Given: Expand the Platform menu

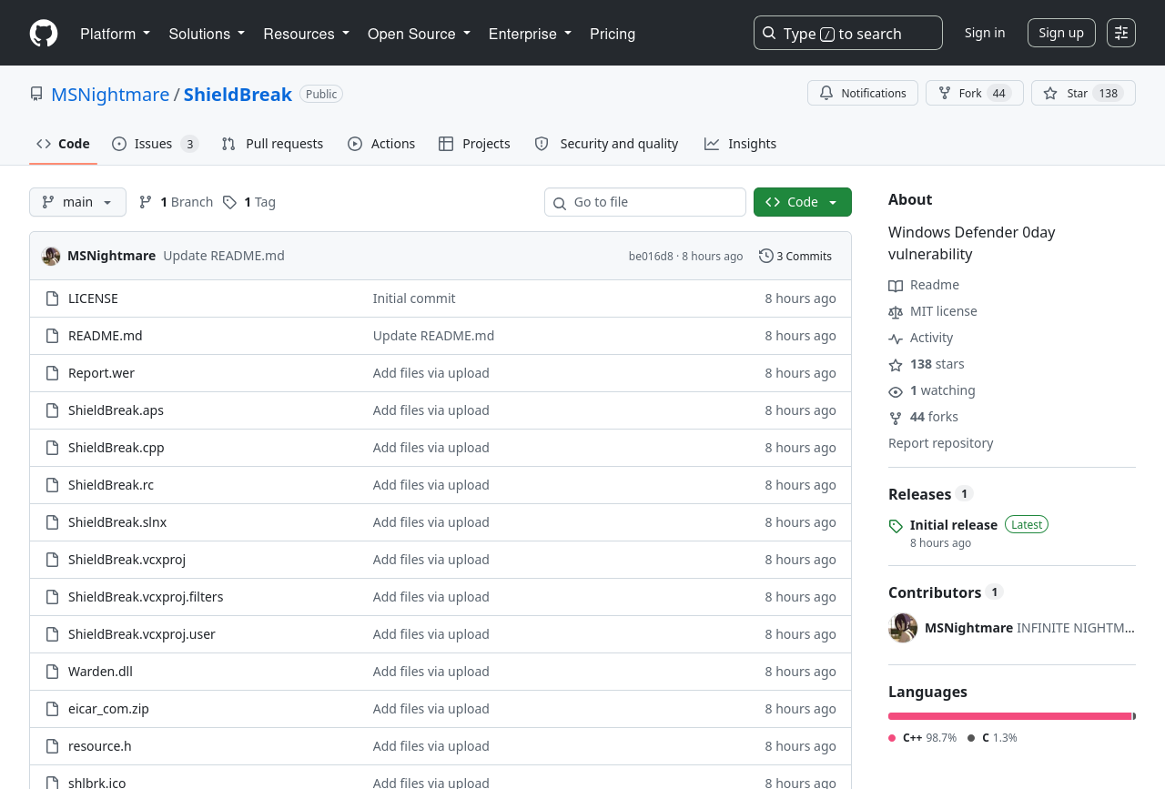Looking at the screenshot, I should (116, 34).
